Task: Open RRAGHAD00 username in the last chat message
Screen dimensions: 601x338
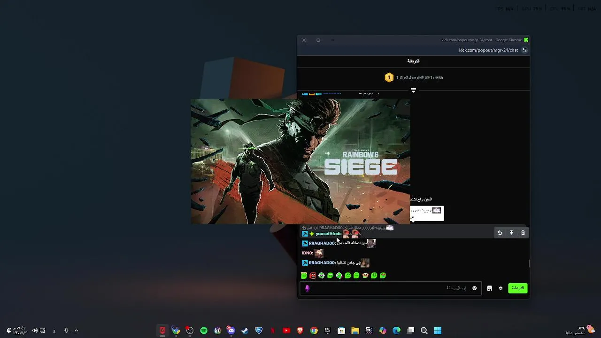Action: tap(322, 263)
